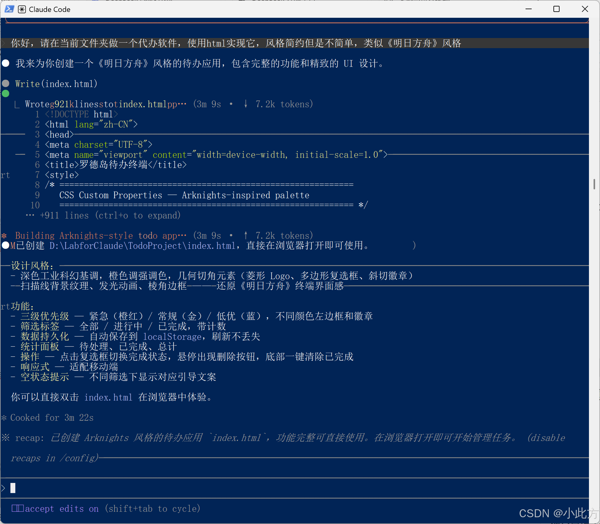Click '+911 lines (ctrl+o to expand)' text
This screenshot has width=600, height=524.
(110, 215)
